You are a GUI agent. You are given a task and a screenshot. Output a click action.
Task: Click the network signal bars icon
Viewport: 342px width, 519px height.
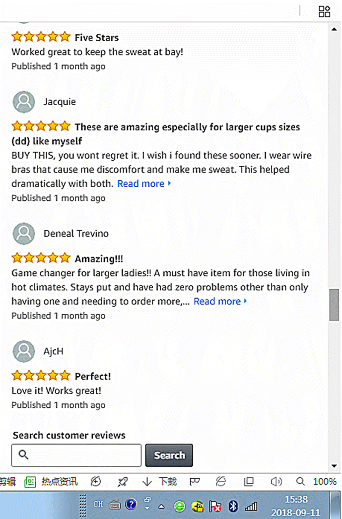[x=251, y=506]
